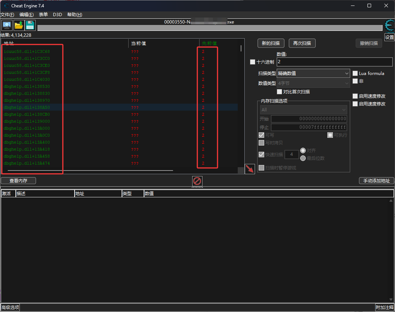This screenshot has width=395, height=312.
Task: Click the 新的扫描 button
Action: coord(271,43)
